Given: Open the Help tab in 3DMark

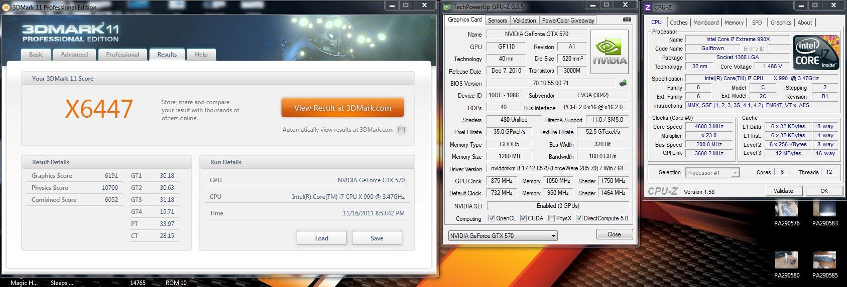Looking at the screenshot, I should coord(201,55).
